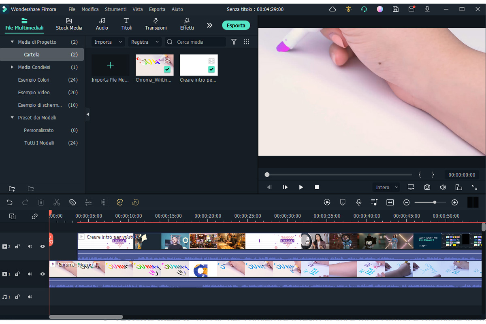Collapse the media panel with side arrow

[87, 115]
